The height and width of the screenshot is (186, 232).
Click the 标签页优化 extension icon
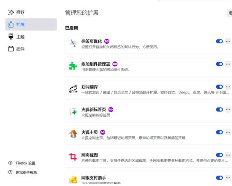pyautogui.click(x=73, y=43)
